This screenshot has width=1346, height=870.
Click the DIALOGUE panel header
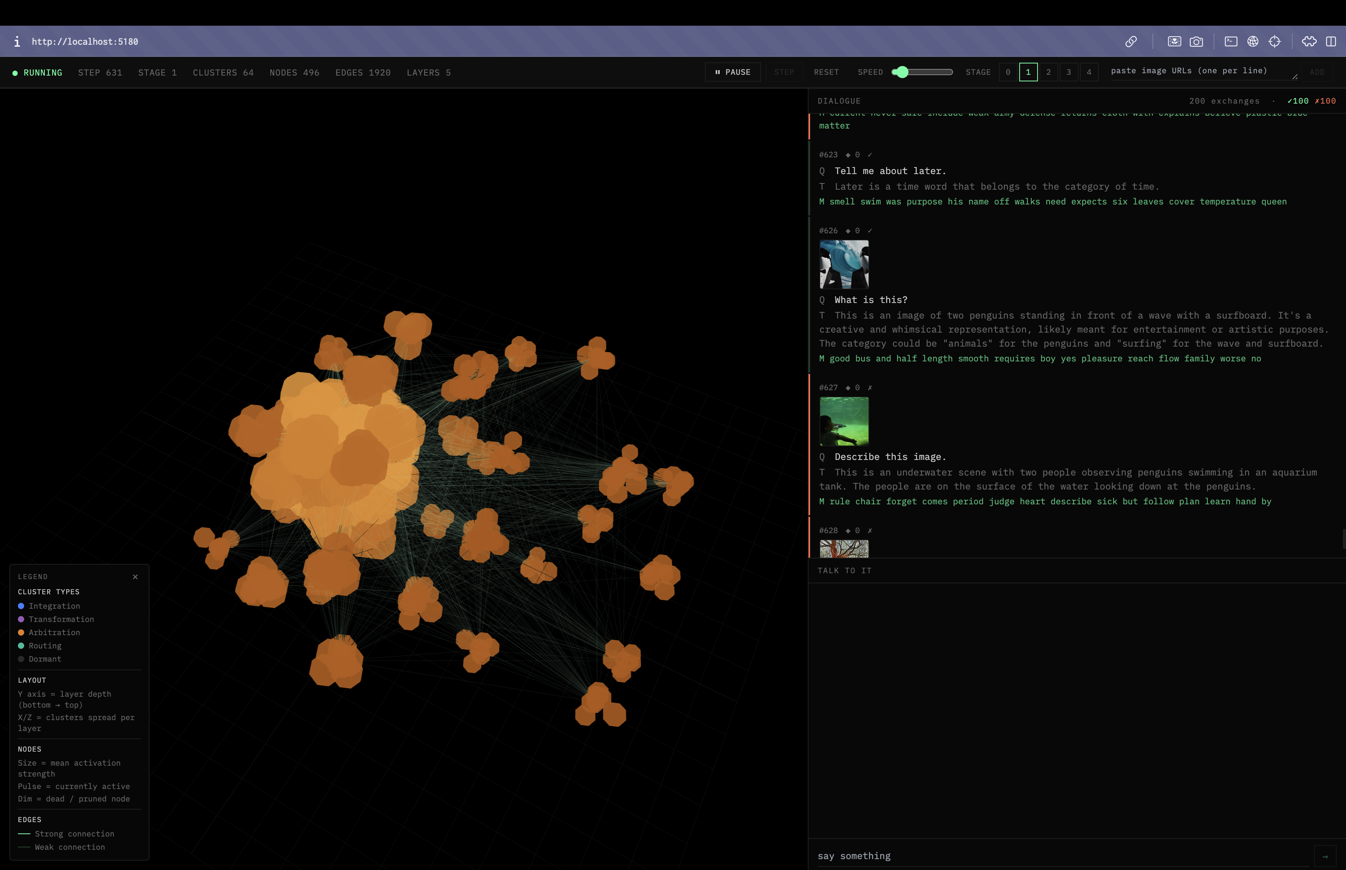tap(839, 100)
